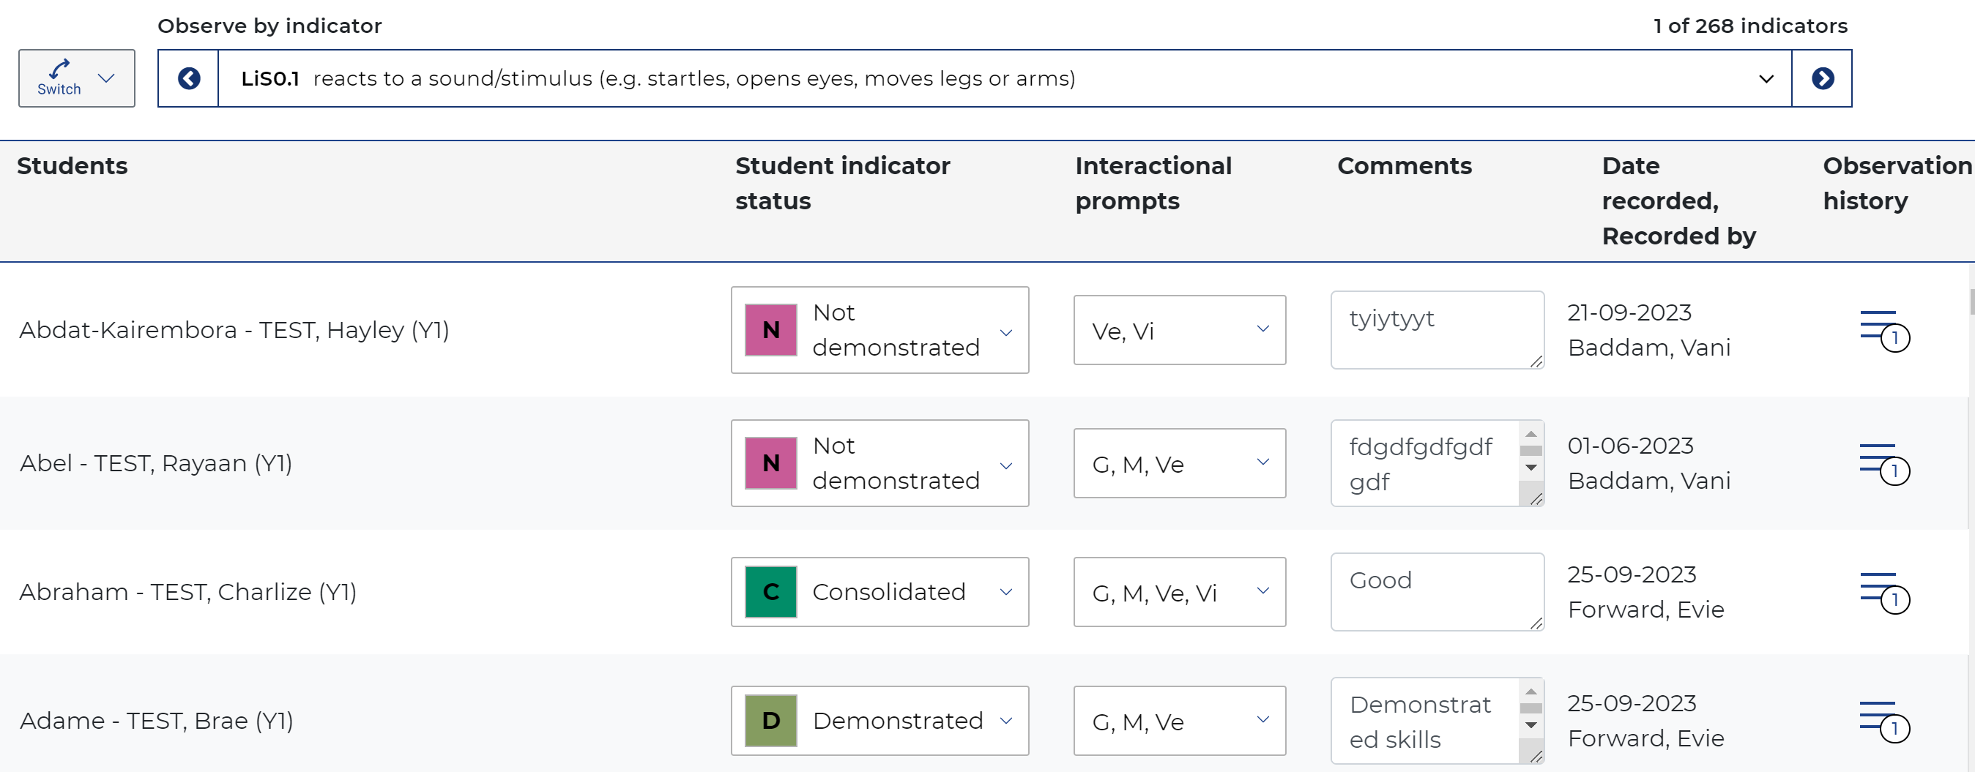This screenshot has height=772, width=1975.
Task: Click the 'fdgdfgdfgdf gdf' comment field
Action: tap(1424, 463)
